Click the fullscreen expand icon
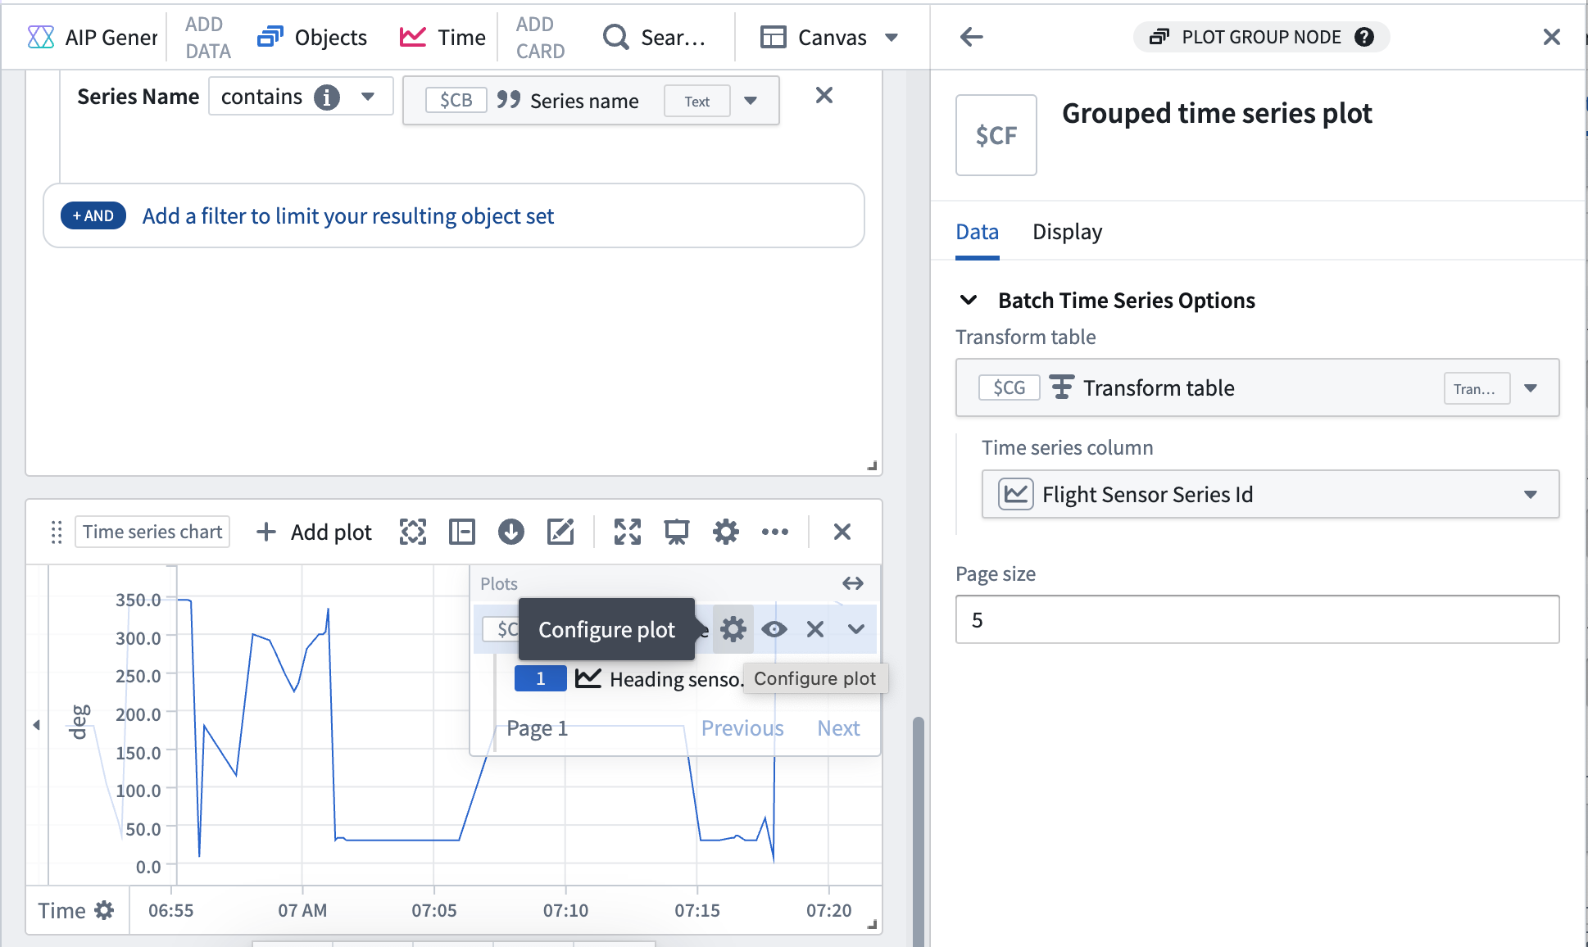This screenshot has width=1588, height=947. (x=627, y=532)
